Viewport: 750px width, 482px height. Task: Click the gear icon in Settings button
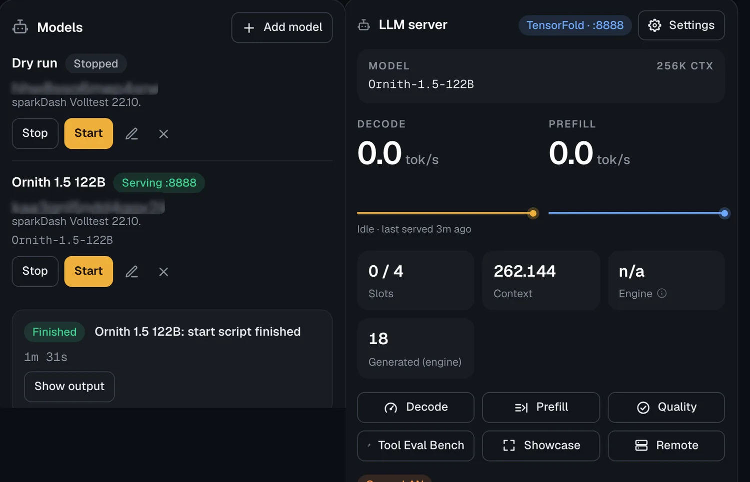[654, 25]
